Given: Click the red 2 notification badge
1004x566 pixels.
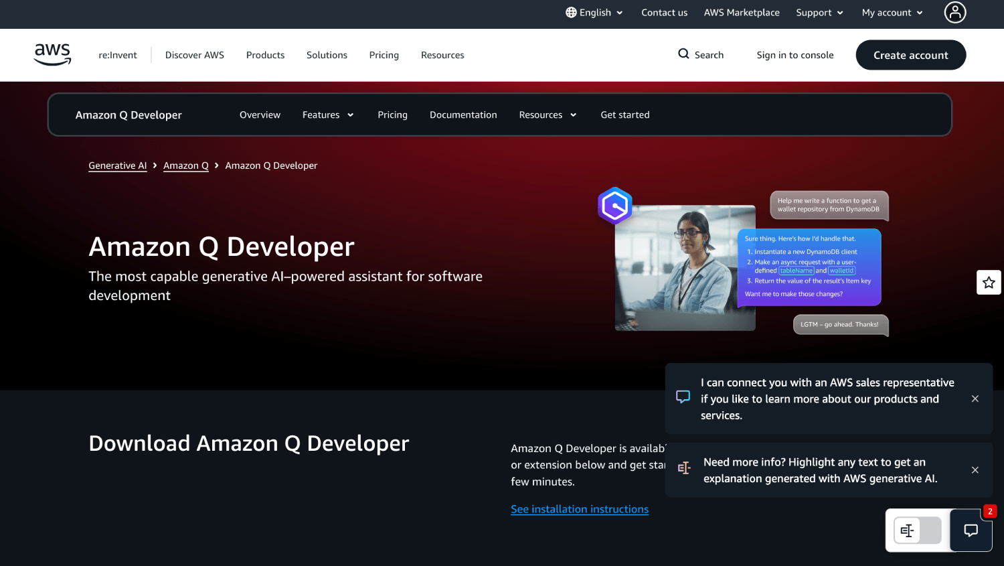Looking at the screenshot, I should pyautogui.click(x=990, y=511).
